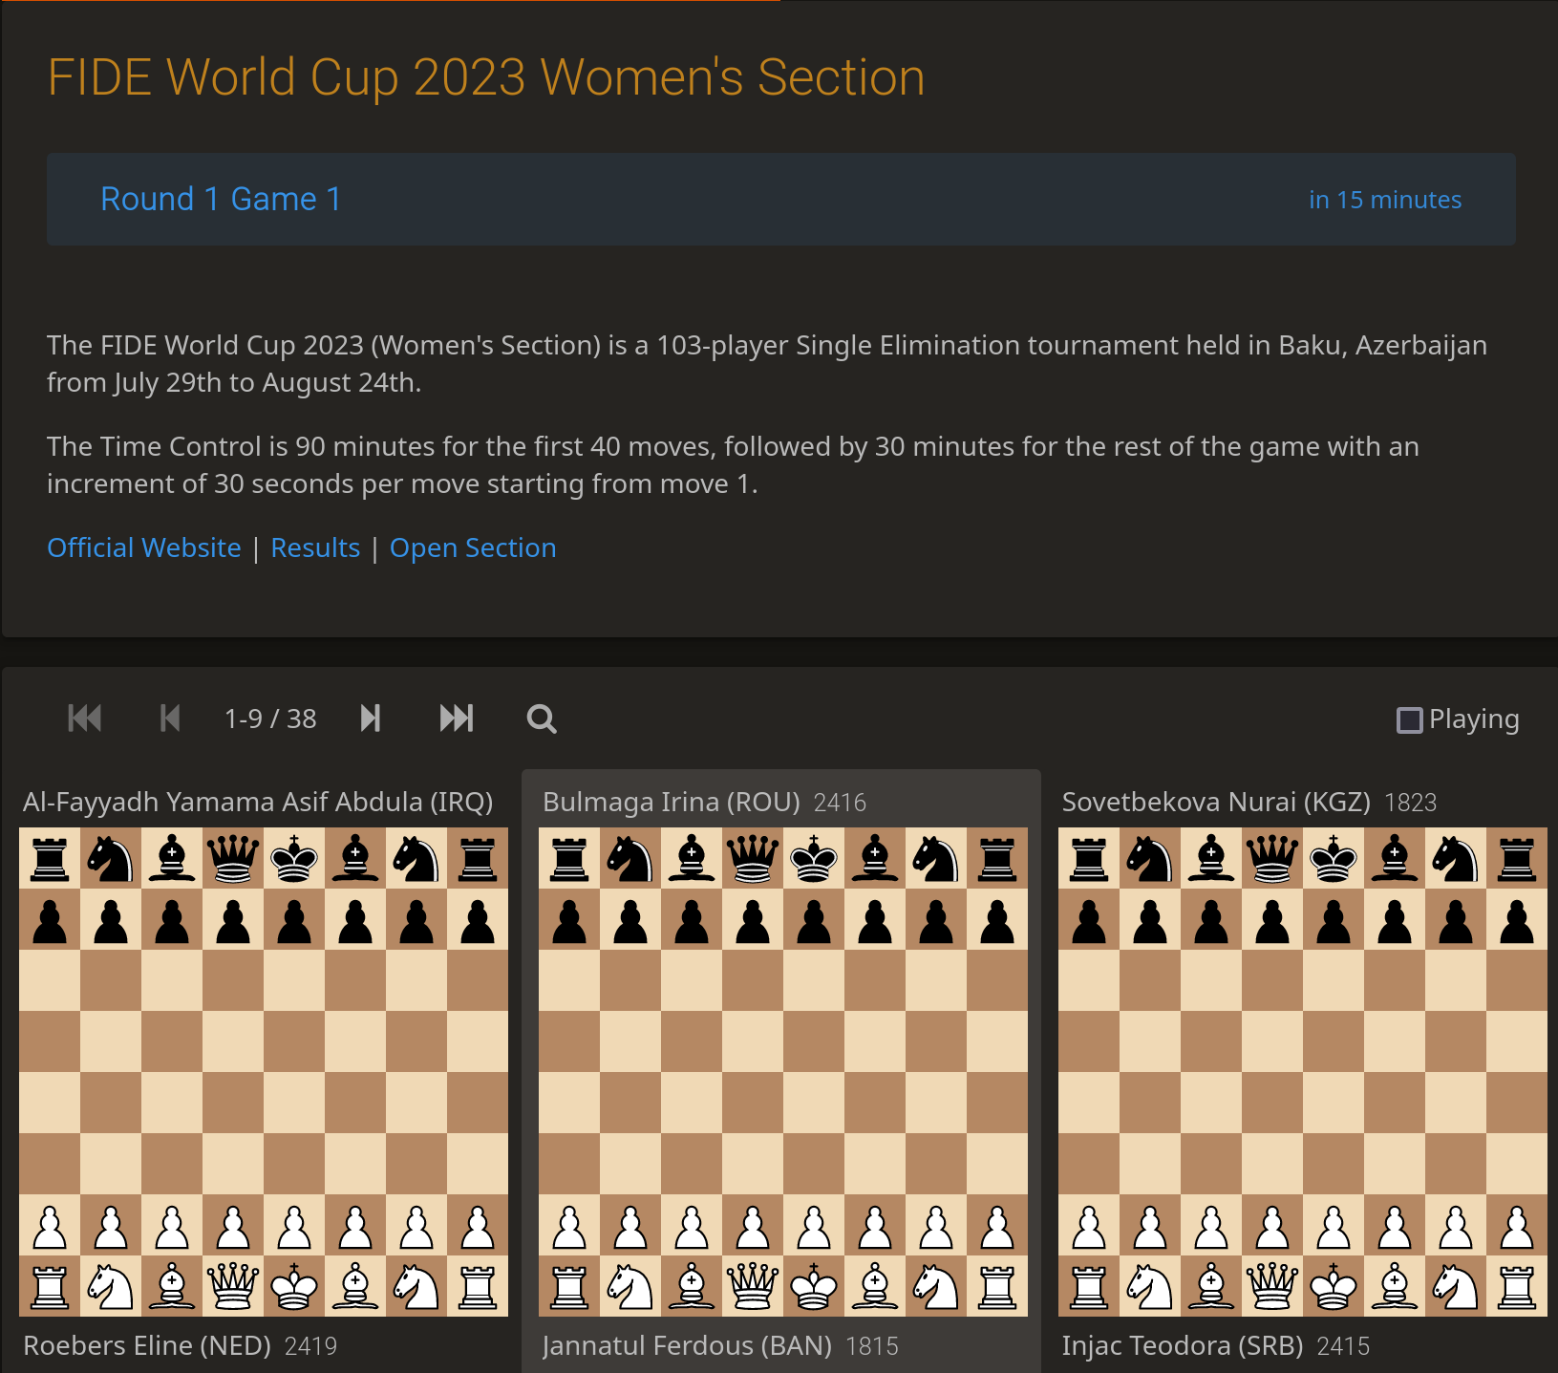Click the 'in 15 minutes' start time
Image resolution: width=1558 pixels, height=1373 pixels.
(x=1385, y=200)
